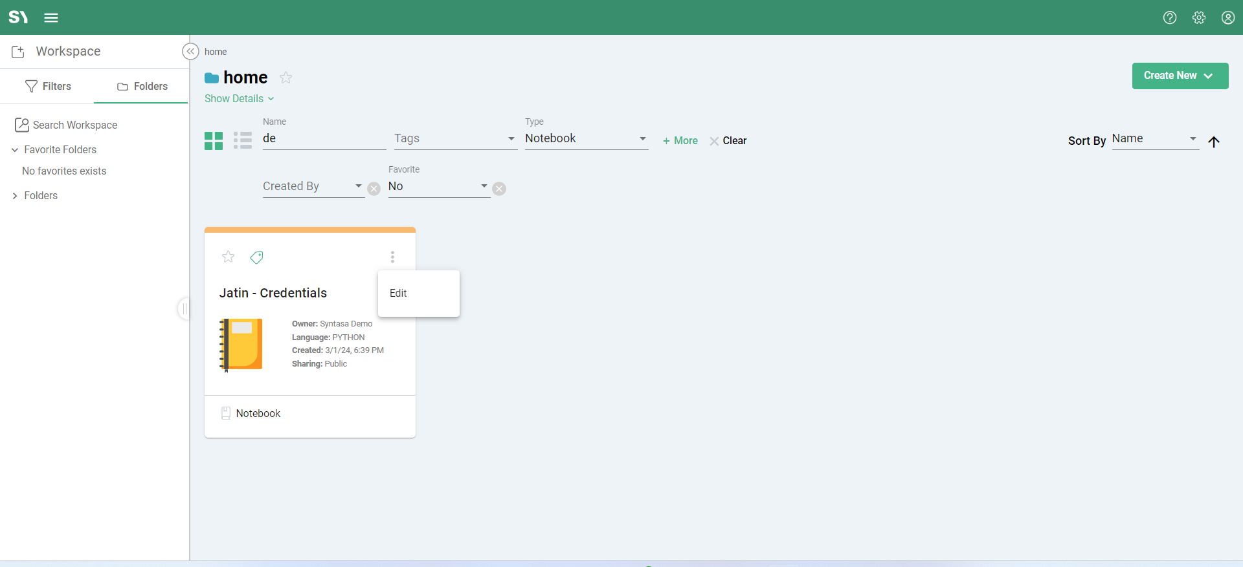Favorite the home folder with star
Image resolution: width=1243 pixels, height=567 pixels.
(x=286, y=78)
